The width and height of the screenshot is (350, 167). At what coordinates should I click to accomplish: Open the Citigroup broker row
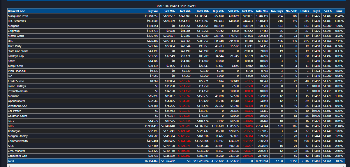[x=176, y=31]
